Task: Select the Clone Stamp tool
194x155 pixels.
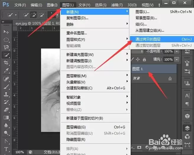Action: (6, 94)
